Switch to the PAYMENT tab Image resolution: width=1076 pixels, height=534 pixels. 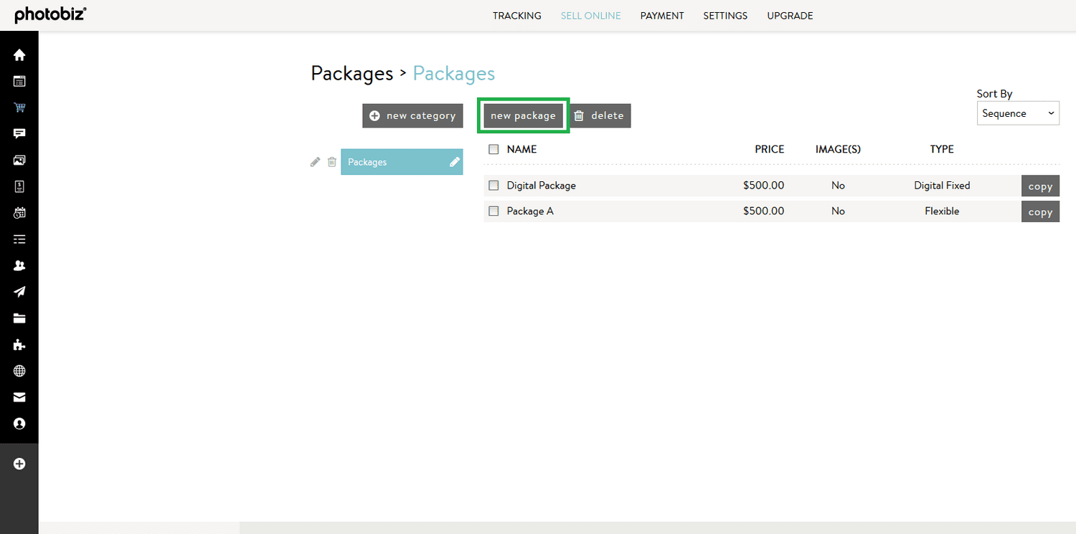[x=661, y=15]
